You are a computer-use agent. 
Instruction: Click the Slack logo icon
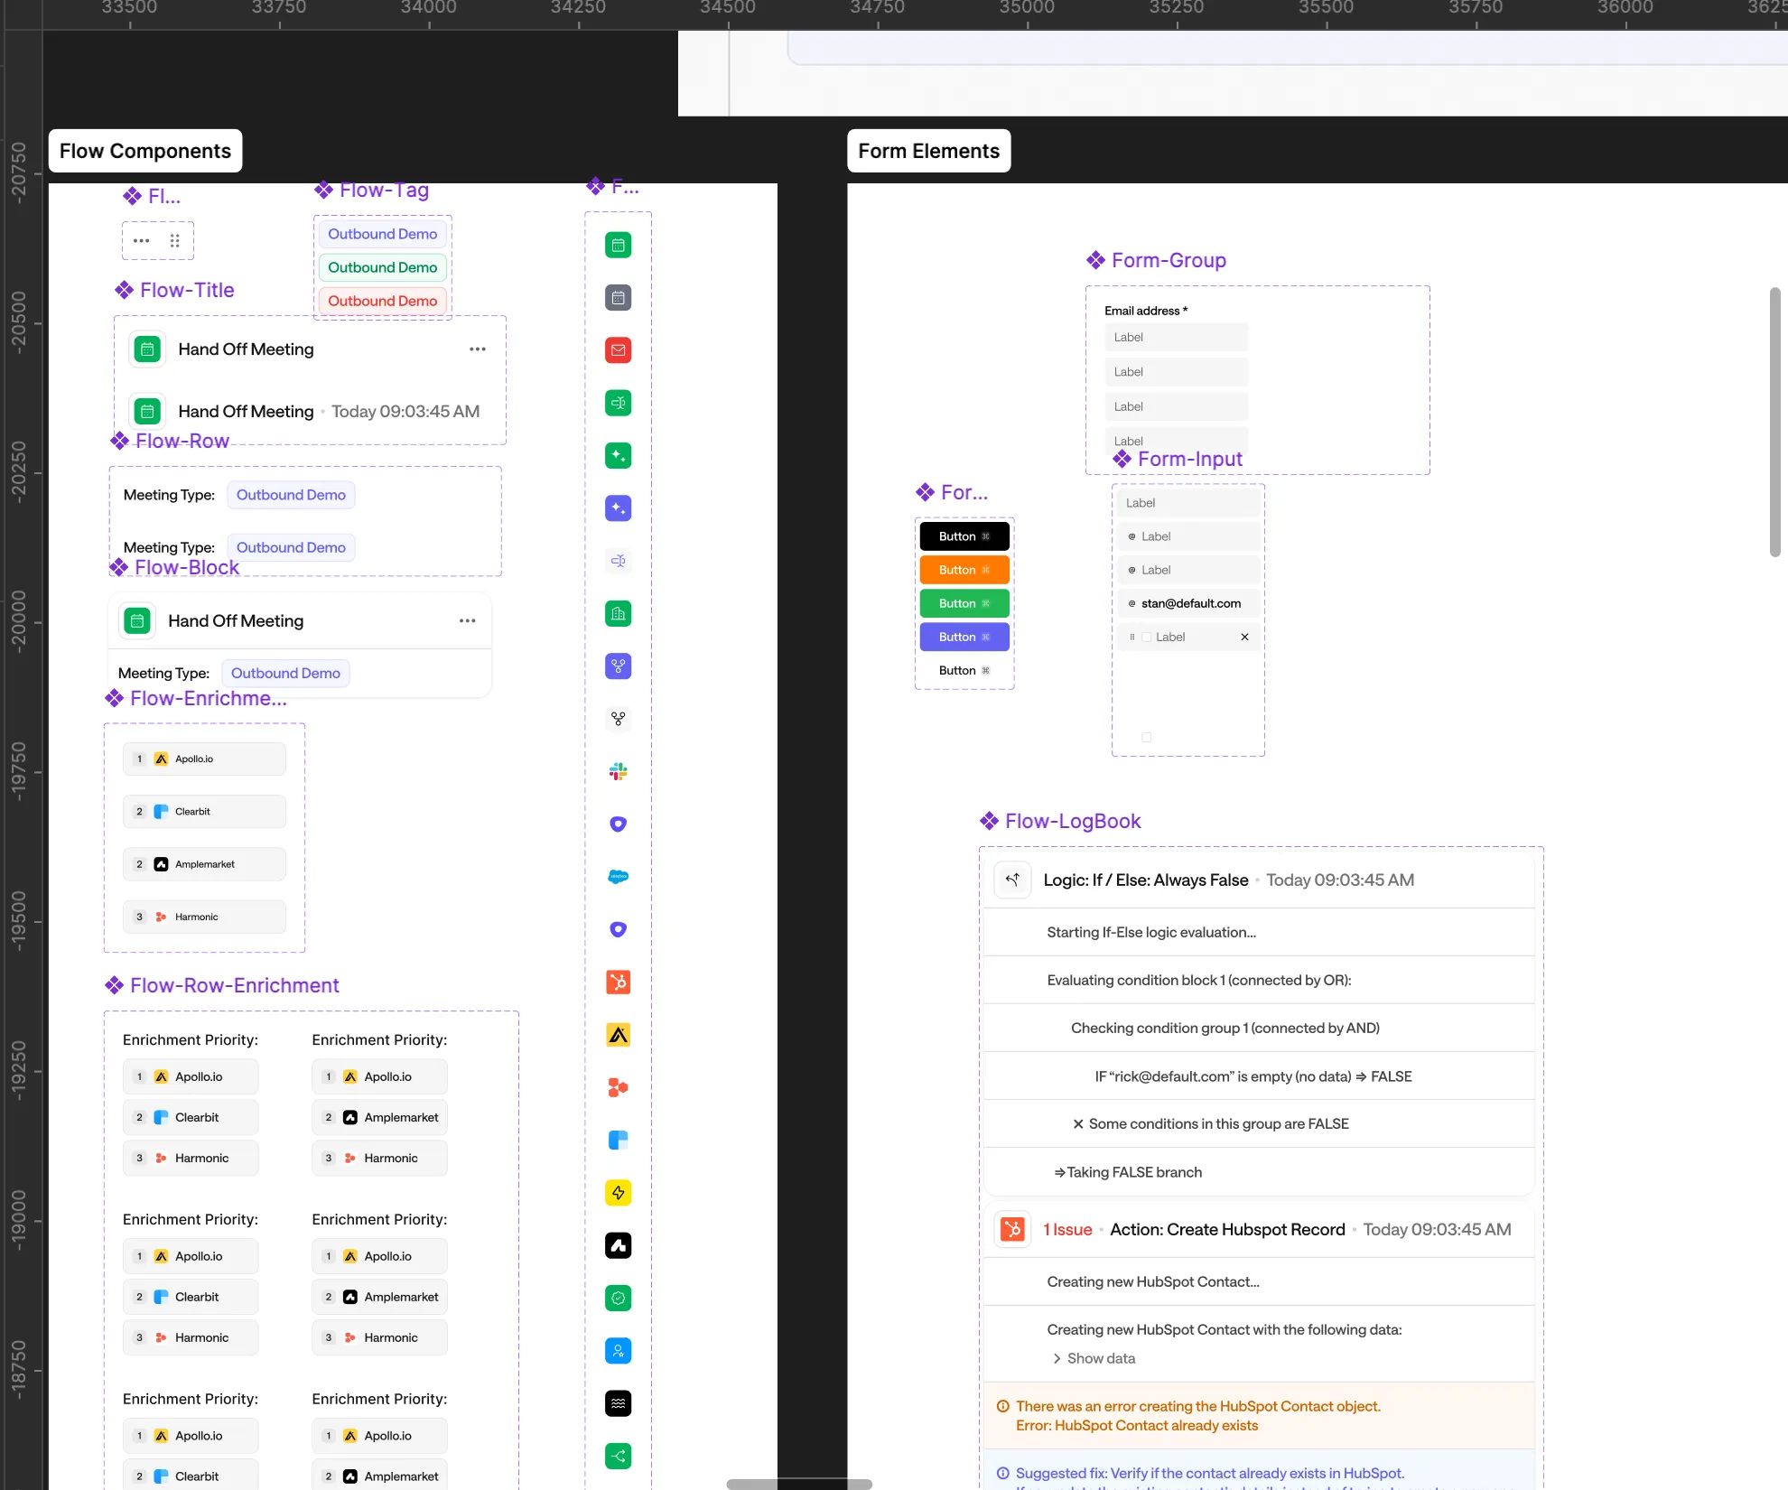point(618,771)
